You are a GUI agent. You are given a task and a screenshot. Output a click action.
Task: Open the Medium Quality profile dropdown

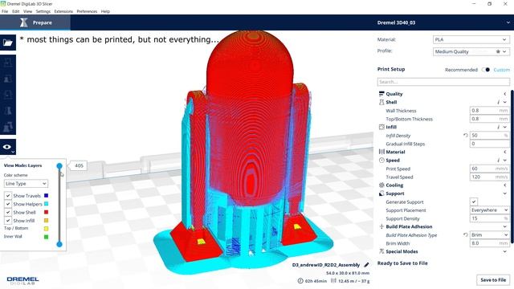pos(471,51)
